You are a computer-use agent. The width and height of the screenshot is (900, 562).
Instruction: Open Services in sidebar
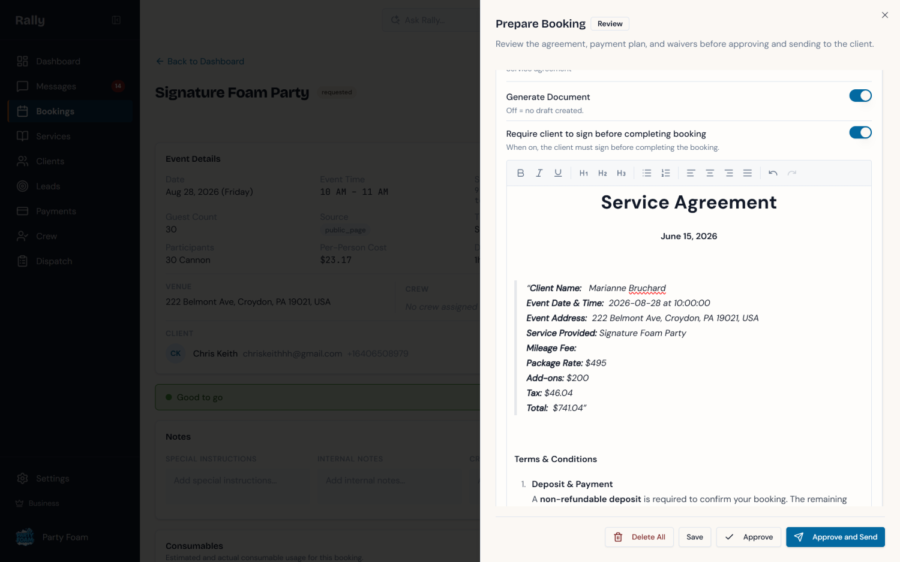[x=70, y=136]
